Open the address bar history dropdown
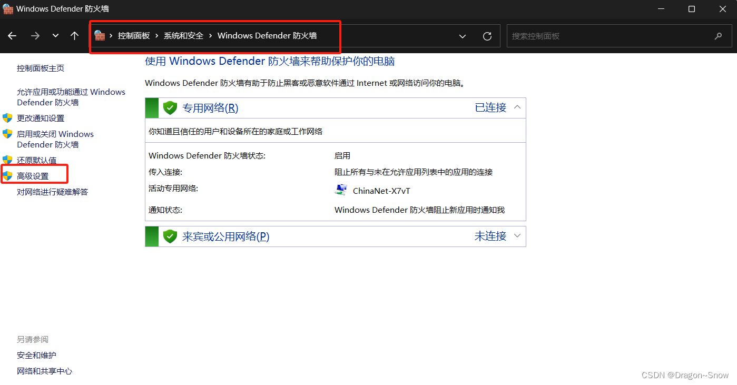737x385 pixels. click(x=463, y=36)
